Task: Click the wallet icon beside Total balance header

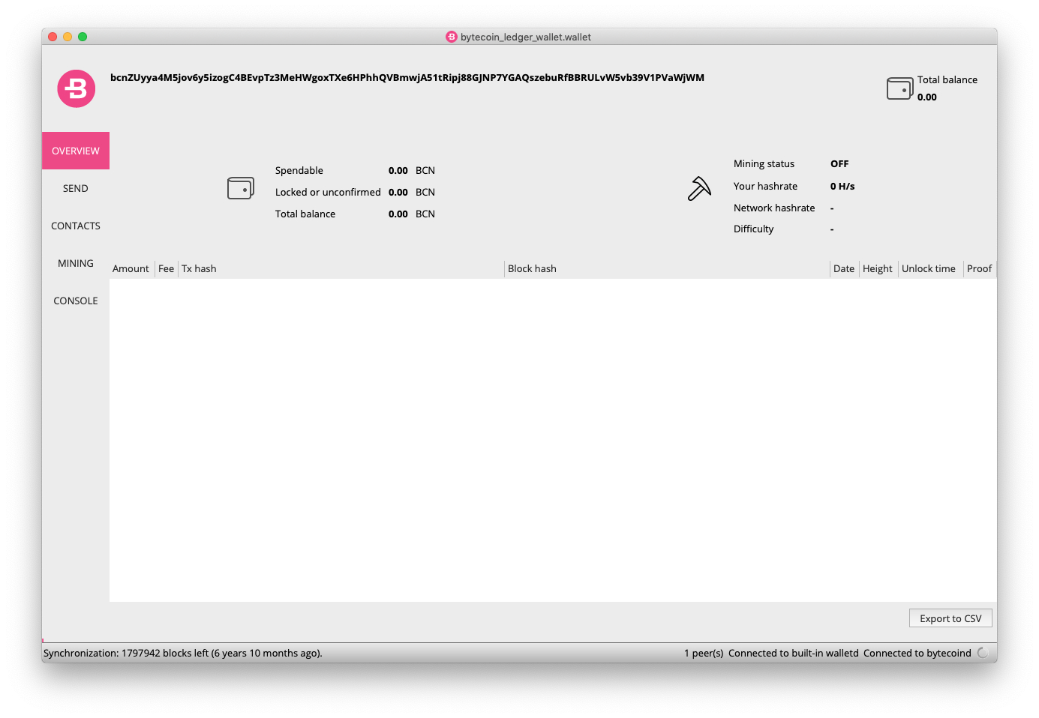Action: tap(899, 88)
